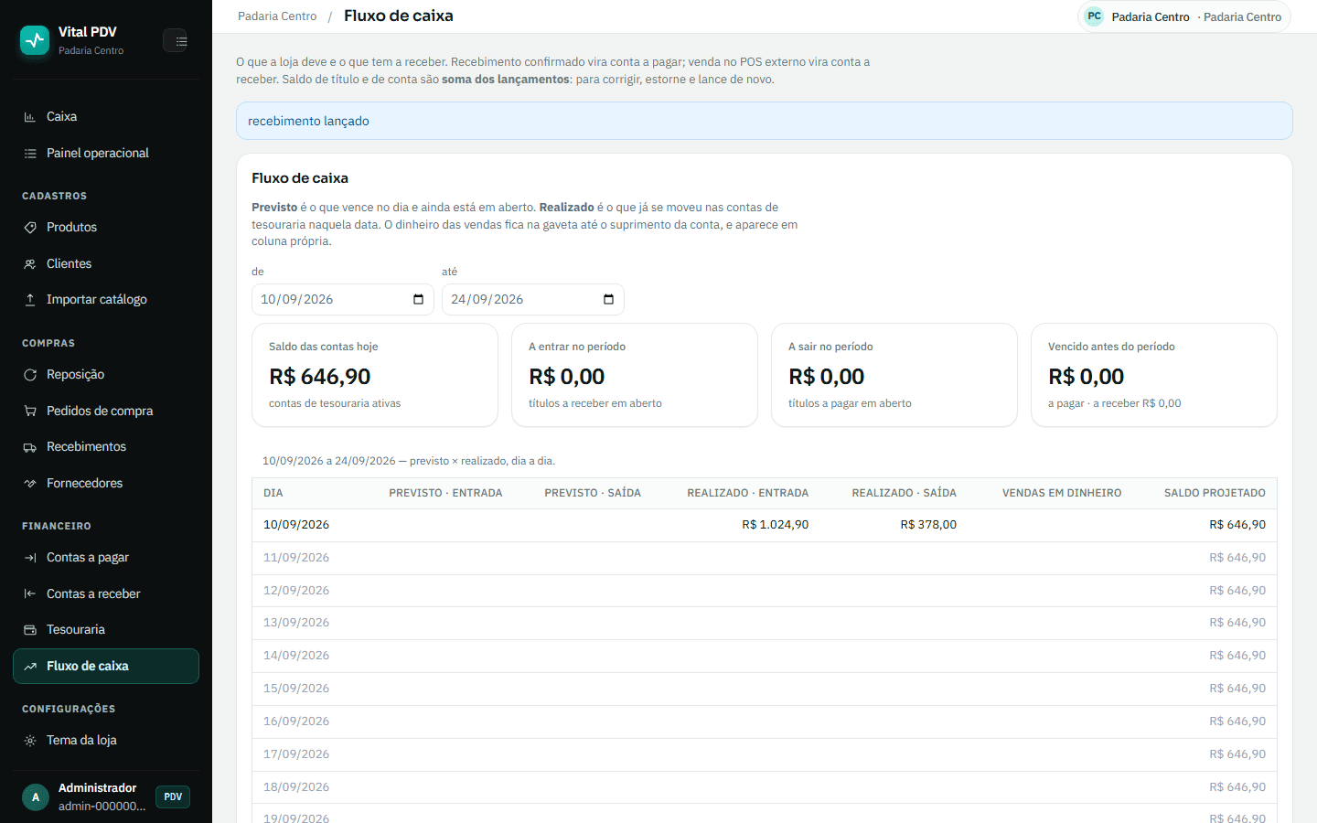Open the Padaria Centro store switcher
The width and height of the screenshot is (1317, 823).
click(1183, 16)
